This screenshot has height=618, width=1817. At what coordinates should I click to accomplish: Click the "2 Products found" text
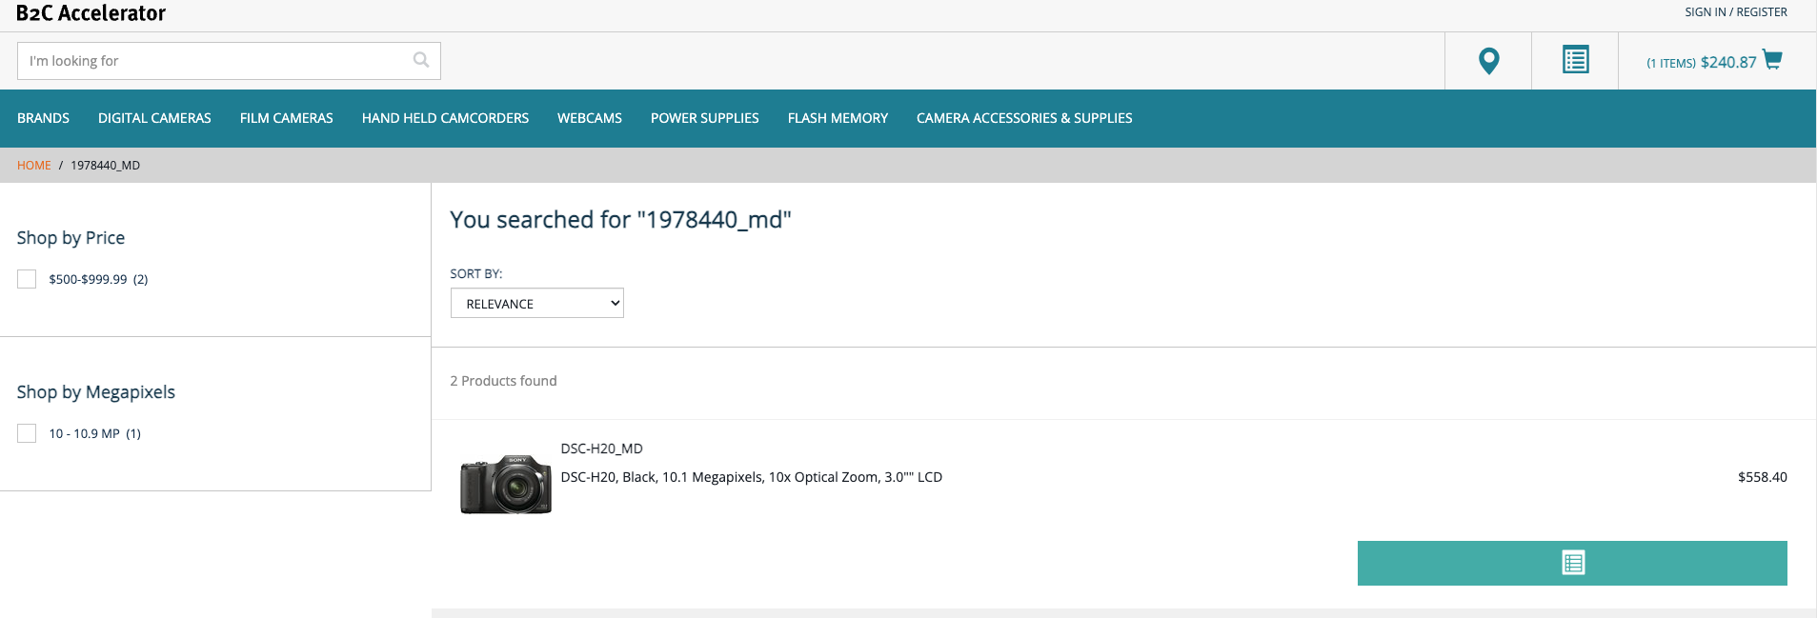click(503, 381)
